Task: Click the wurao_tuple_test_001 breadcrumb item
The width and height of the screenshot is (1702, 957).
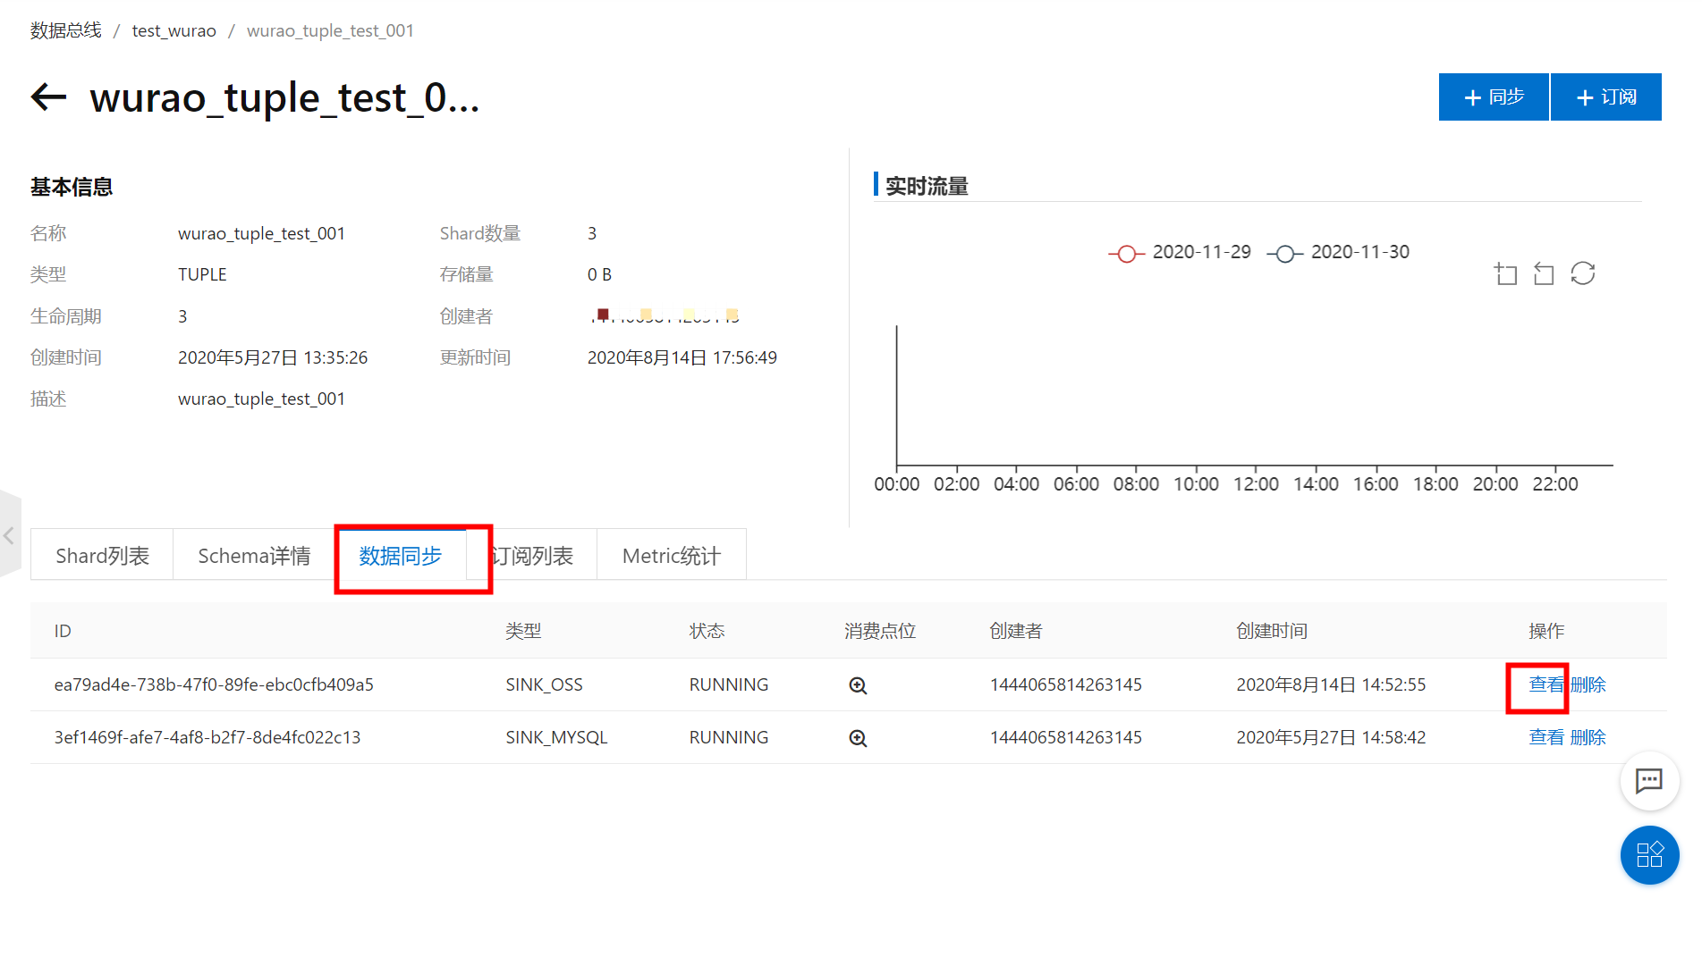Action: 330,30
